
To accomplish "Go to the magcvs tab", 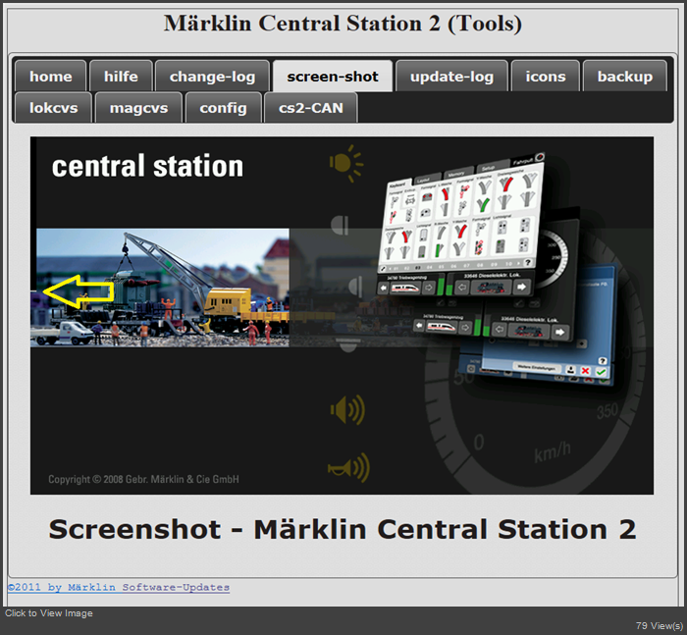I will 138,107.
